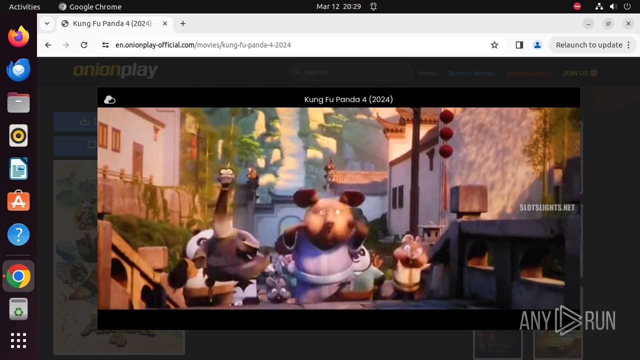The width and height of the screenshot is (640, 360).
Task: Click the notification bell icon
Action: [373, 6]
